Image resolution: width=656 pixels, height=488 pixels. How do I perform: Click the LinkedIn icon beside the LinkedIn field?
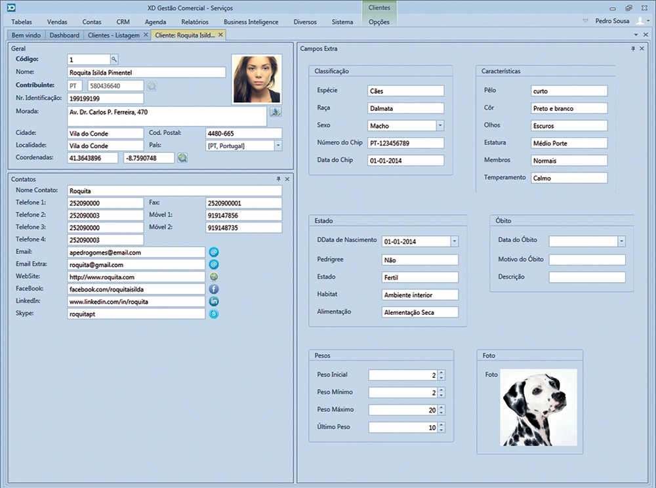213,302
